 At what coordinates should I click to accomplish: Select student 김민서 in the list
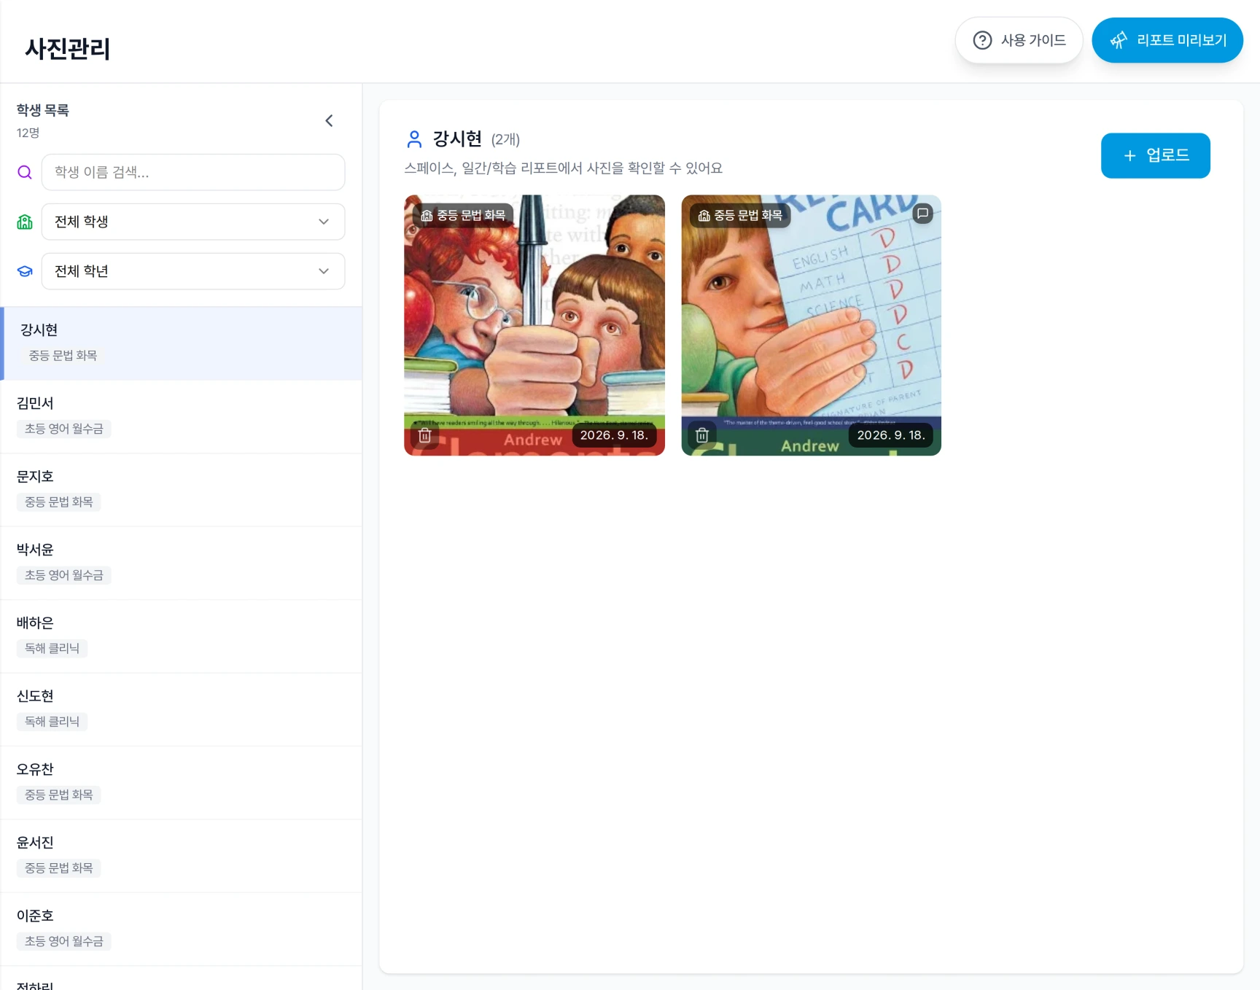pyautogui.click(x=182, y=416)
